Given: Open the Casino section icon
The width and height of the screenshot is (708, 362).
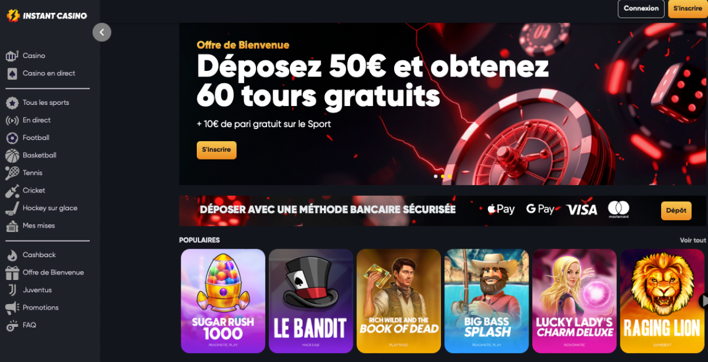Looking at the screenshot, I should point(12,56).
